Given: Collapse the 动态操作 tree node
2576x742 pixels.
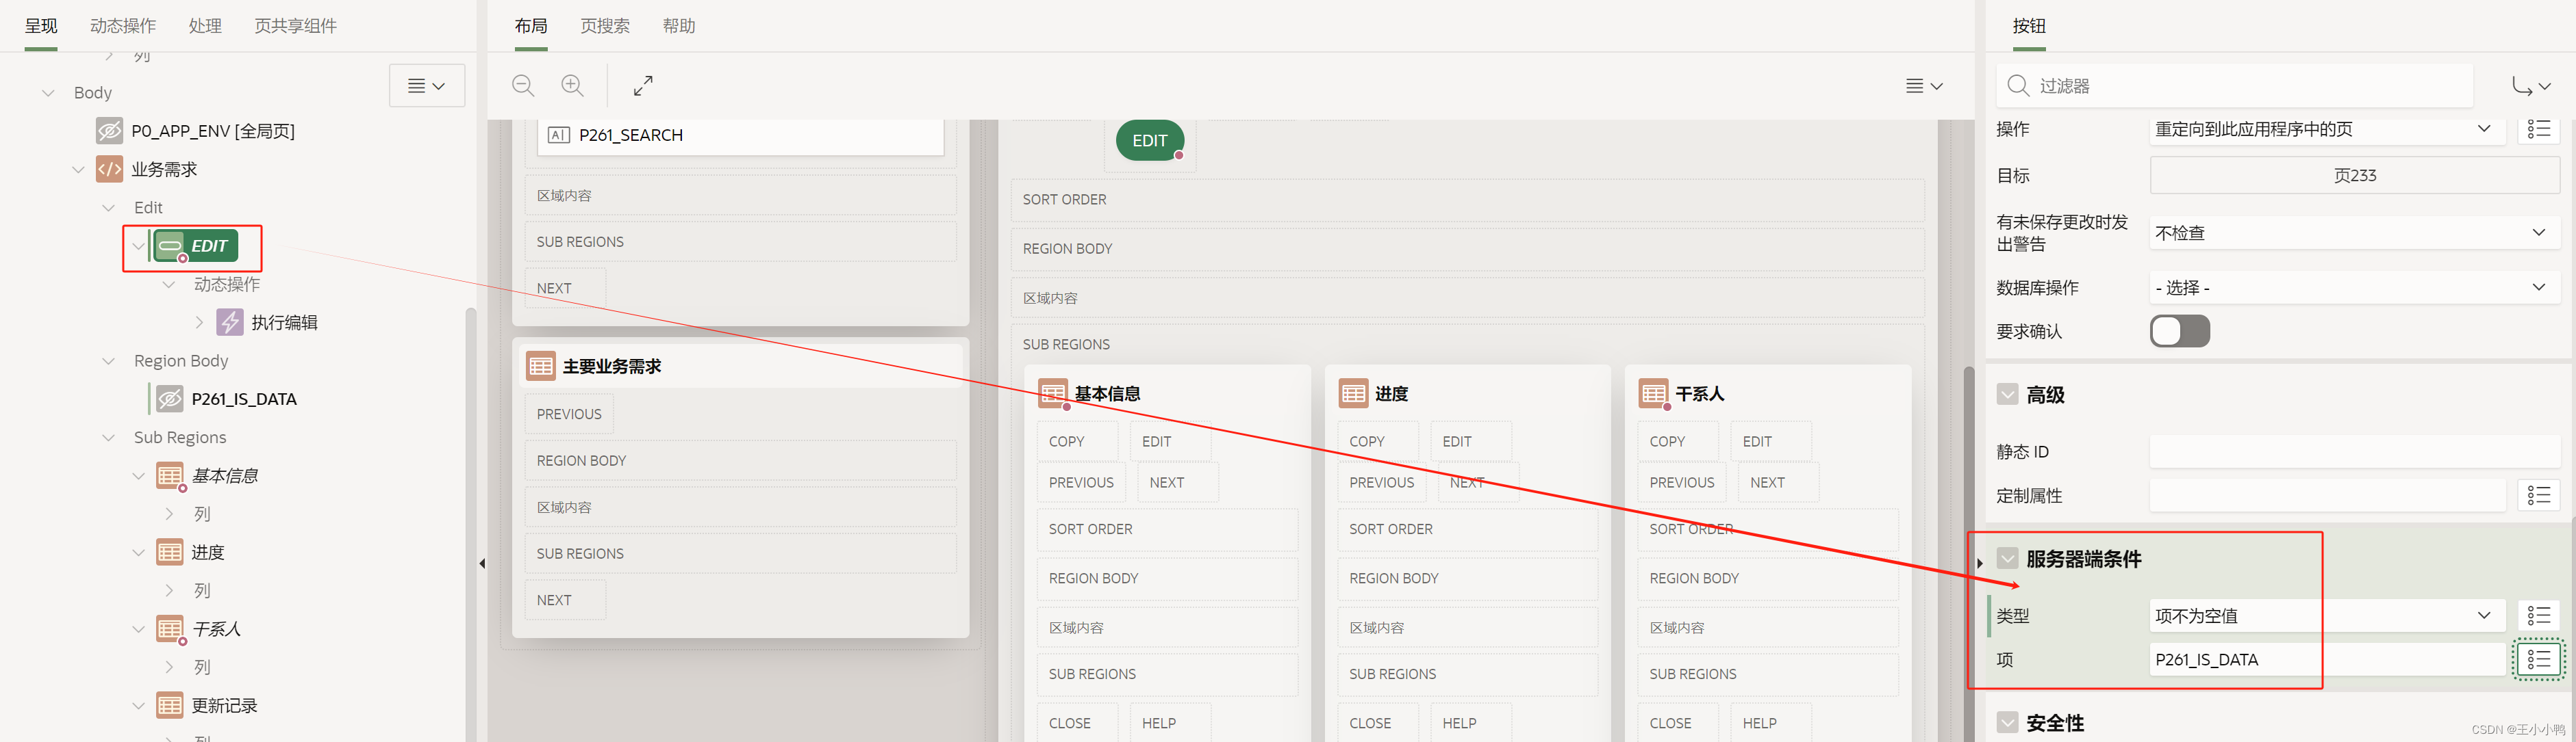Looking at the screenshot, I should click(169, 284).
